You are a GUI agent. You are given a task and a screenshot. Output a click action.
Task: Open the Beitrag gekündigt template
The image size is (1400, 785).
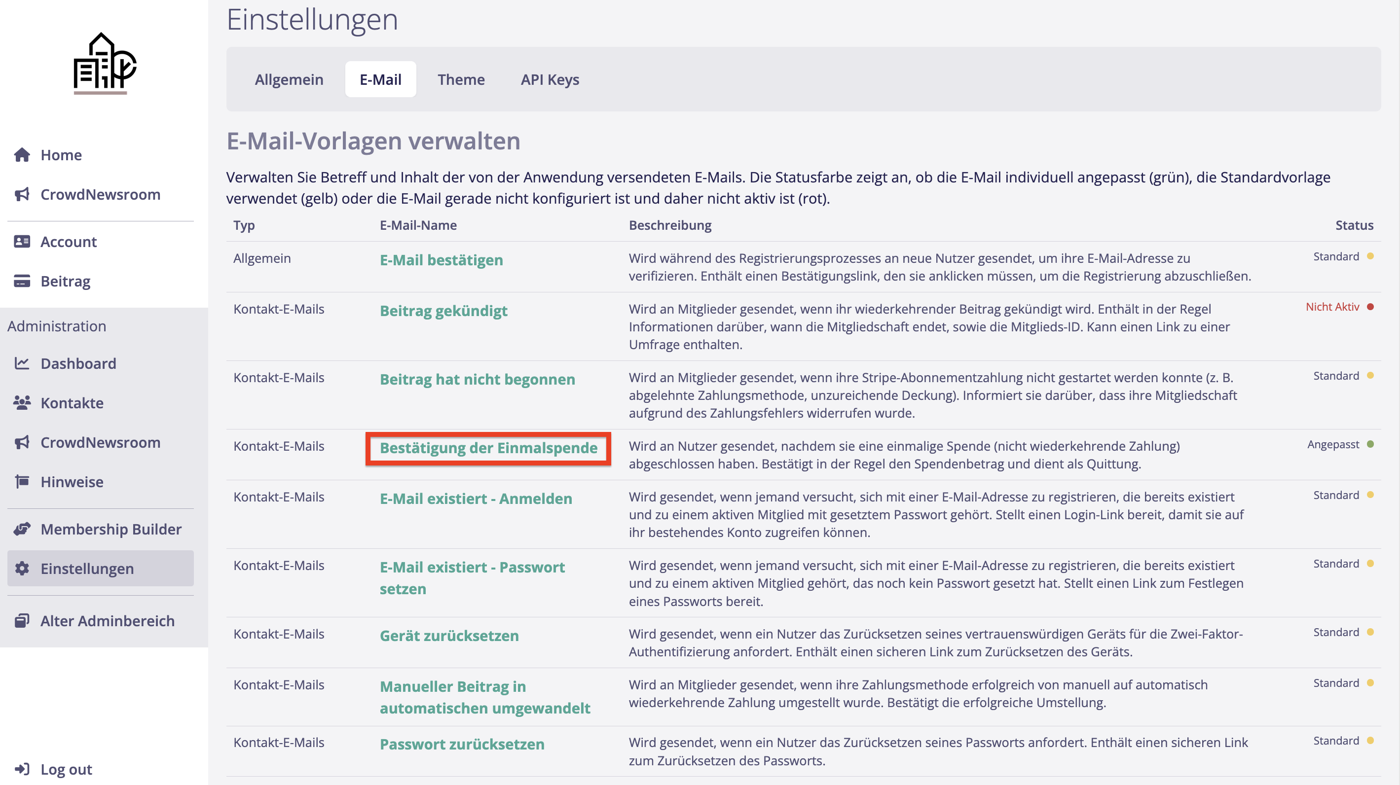coord(443,311)
